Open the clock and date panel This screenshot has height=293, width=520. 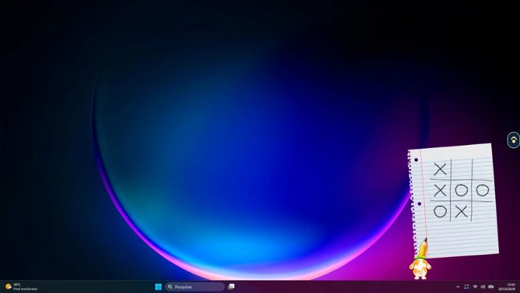507,287
